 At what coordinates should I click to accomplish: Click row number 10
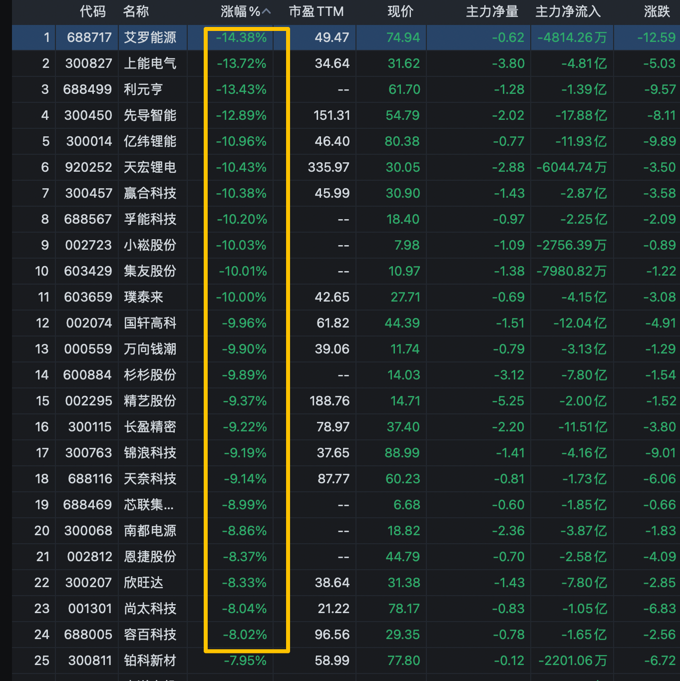coord(42,271)
